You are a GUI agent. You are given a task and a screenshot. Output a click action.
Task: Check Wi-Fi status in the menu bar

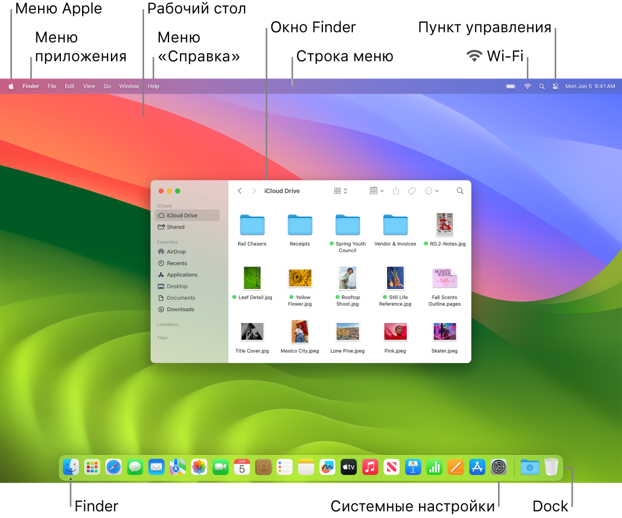pos(527,86)
